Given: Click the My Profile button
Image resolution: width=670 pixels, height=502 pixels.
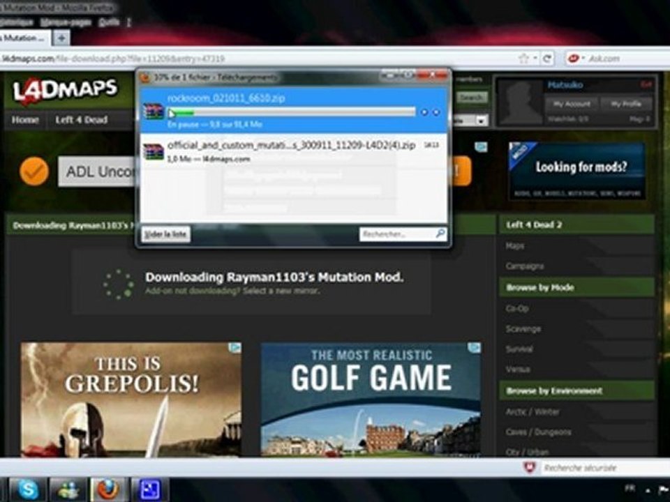Looking at the screenshot, I should tap(625, 104).
